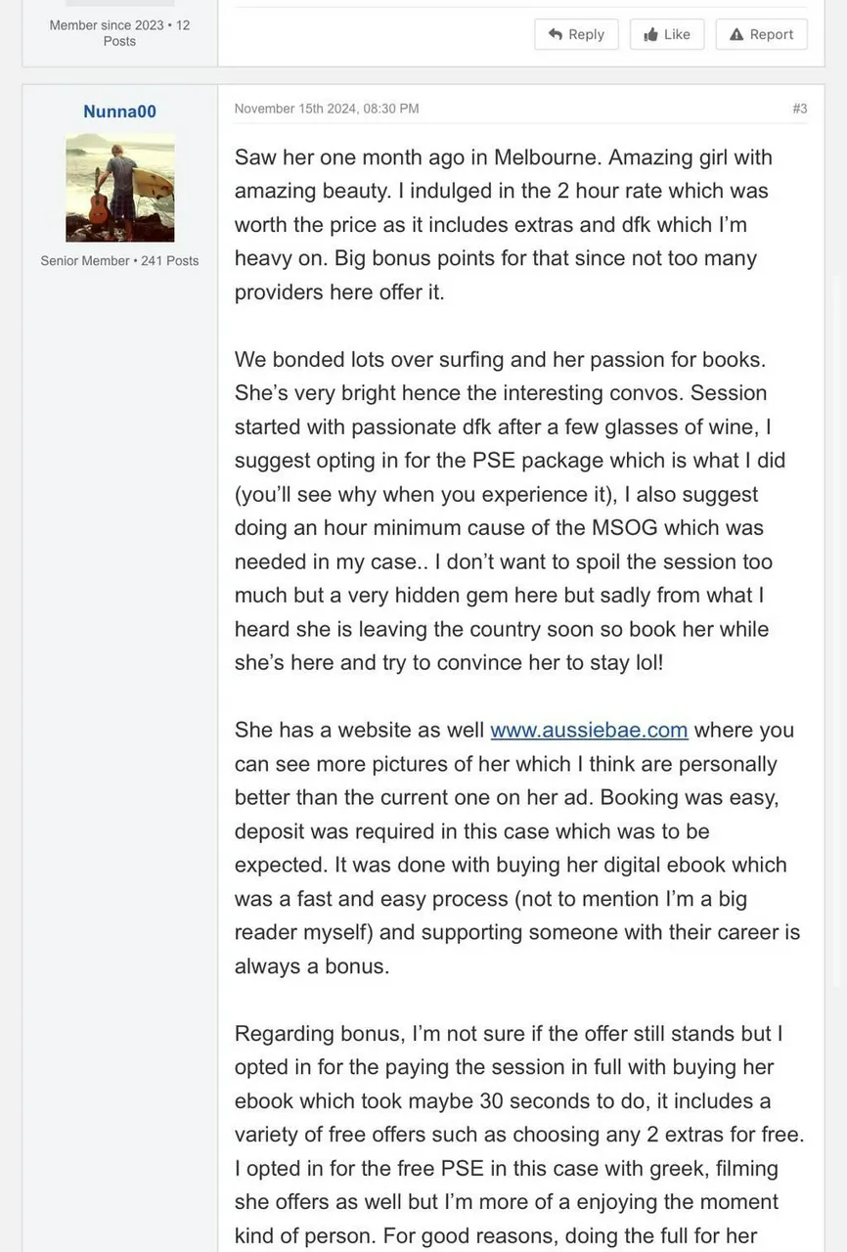Image resolution: width=847 pixels, height=1252 pixels.
Task: Click the "Senior Member • 241 Posts" label
Action: click(119, 261)
